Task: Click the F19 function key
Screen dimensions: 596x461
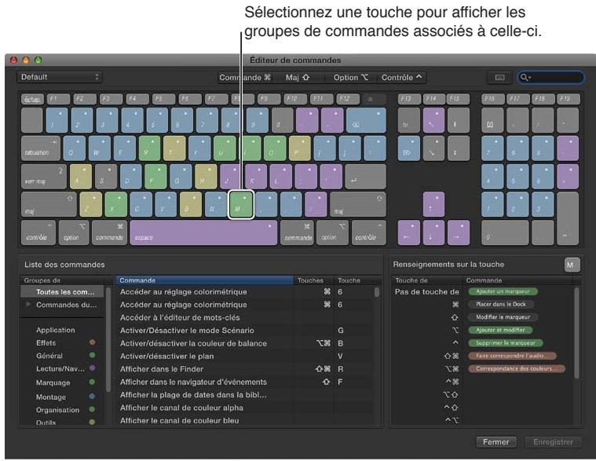Action: (x=569, y=99)
